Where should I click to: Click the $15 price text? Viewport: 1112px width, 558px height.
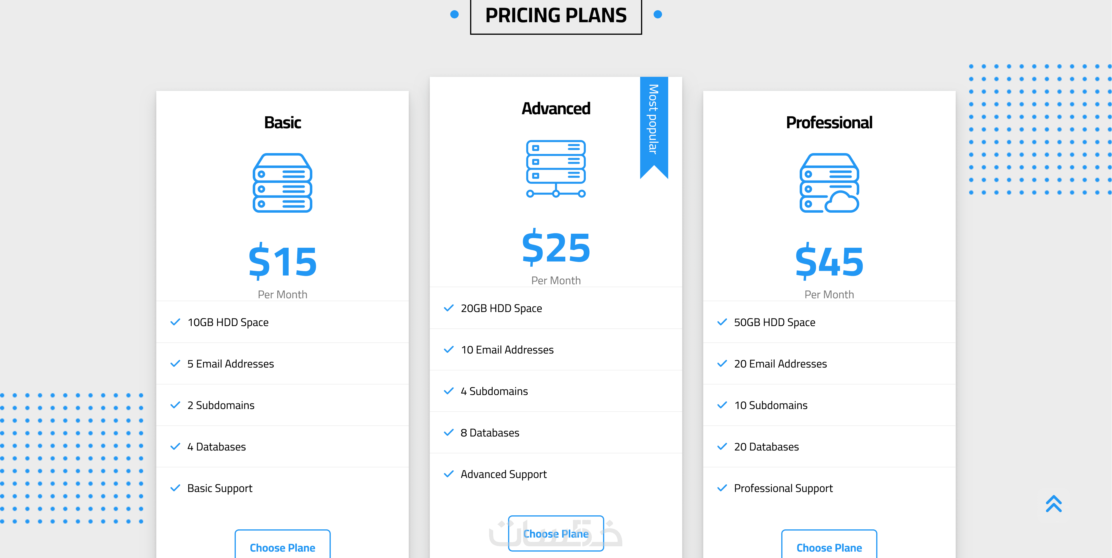(x=282, y=261)
